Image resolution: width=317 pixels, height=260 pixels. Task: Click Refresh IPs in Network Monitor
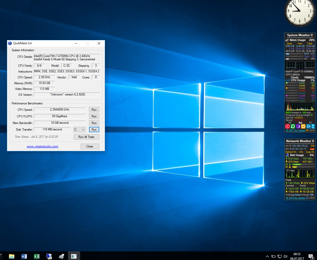coord(291,152)
